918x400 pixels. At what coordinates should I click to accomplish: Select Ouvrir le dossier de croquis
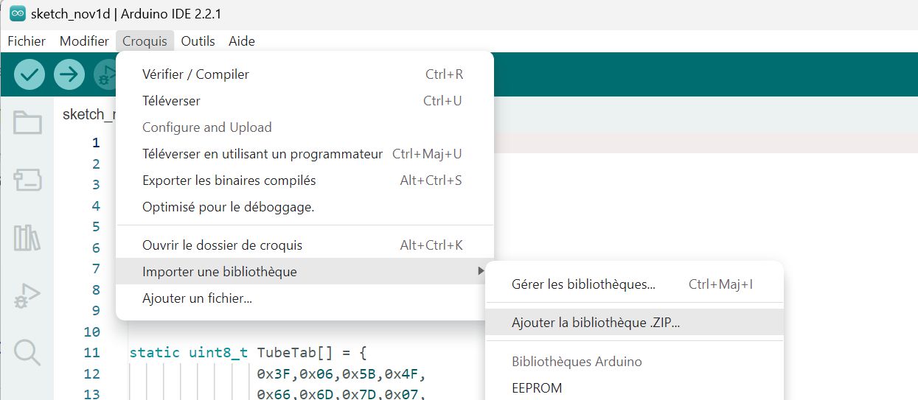[x=305, y=245]
